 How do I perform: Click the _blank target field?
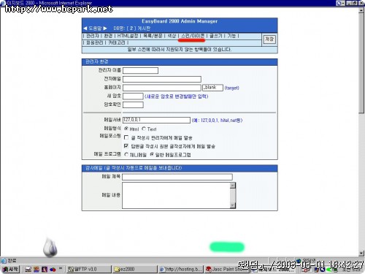212,88
